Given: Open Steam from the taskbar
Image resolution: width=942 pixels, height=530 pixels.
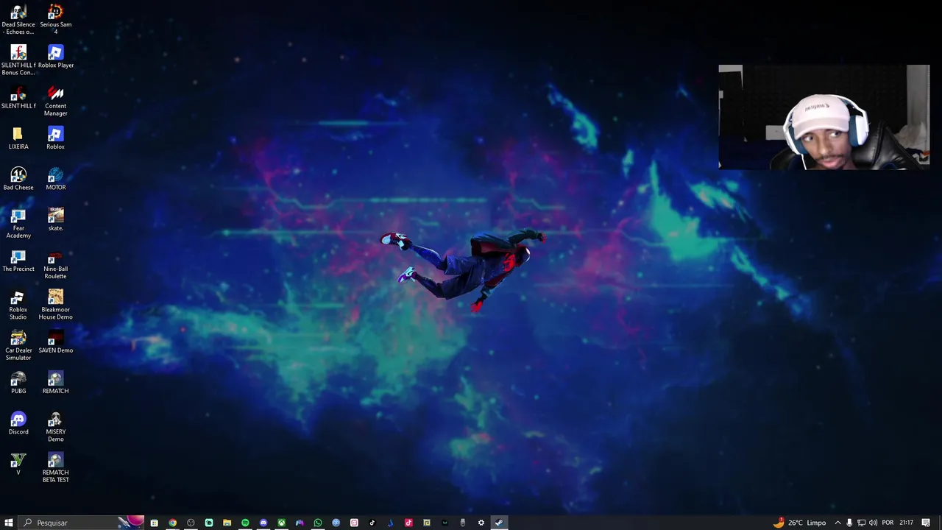Looking at the screenshot, I should click(499, 523).
